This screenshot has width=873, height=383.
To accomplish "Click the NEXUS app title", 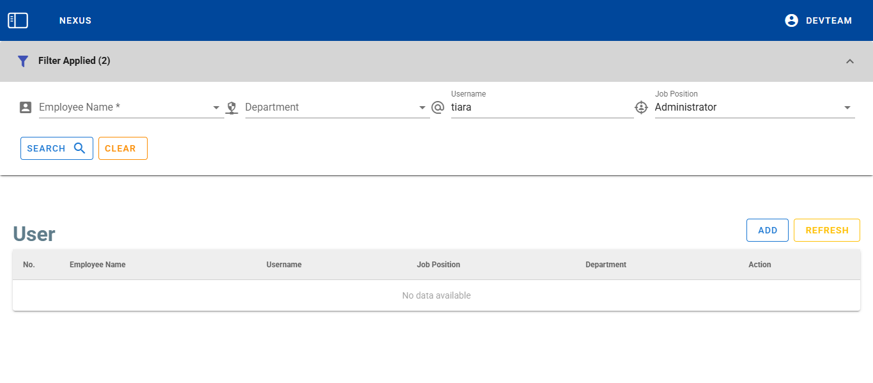I will point(75,20).
